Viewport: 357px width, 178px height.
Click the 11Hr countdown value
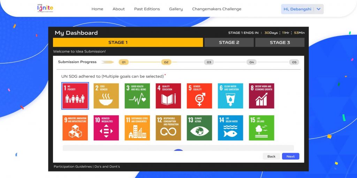click(286, 33)
